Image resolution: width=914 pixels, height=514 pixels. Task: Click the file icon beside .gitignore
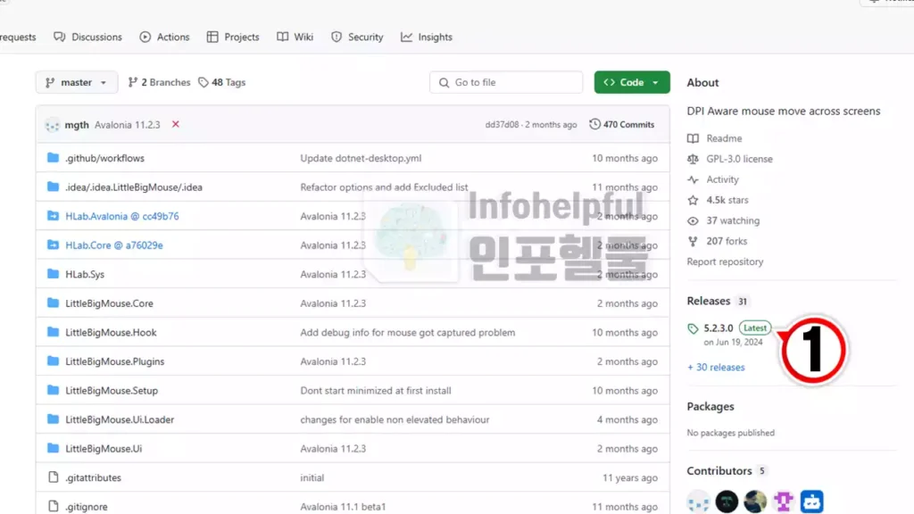point(53,507)
